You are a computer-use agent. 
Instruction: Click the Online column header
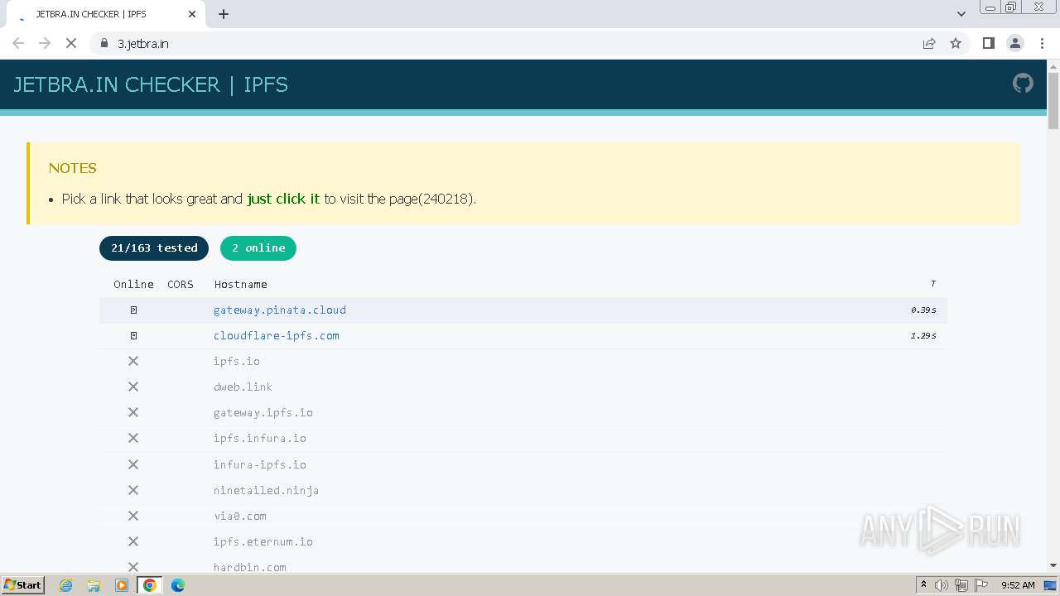tap(133, 284)
